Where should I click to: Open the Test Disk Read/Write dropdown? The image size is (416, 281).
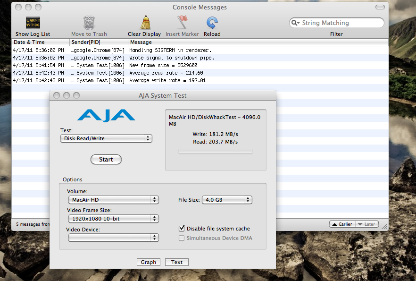pyautogui.click(x=106, y=138)
